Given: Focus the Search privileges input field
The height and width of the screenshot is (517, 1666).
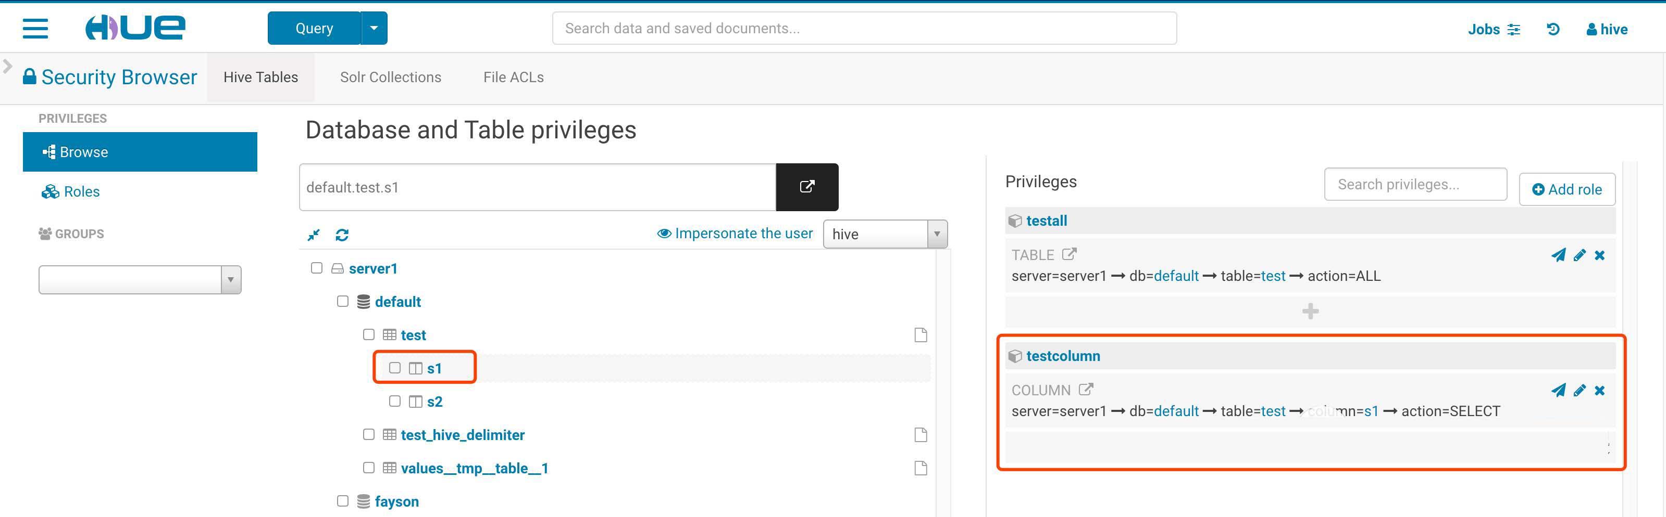Looking at the screenshot, I should tap(1414, 185).
